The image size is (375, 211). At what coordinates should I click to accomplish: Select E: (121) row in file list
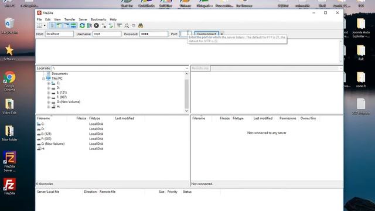tap(112, 134)
